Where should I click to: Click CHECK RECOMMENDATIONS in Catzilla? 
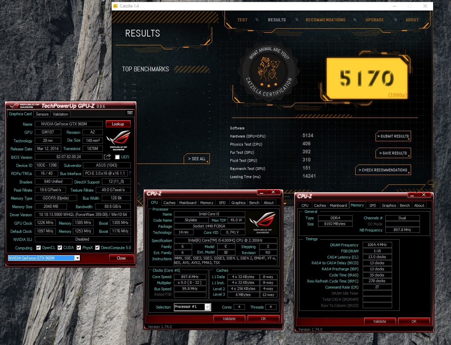point(383,170)
